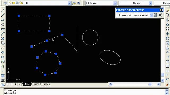Screen dimensions: 170x95
Task: Click drawing area vertical scroll down arrow
Action: click(162, 80)
